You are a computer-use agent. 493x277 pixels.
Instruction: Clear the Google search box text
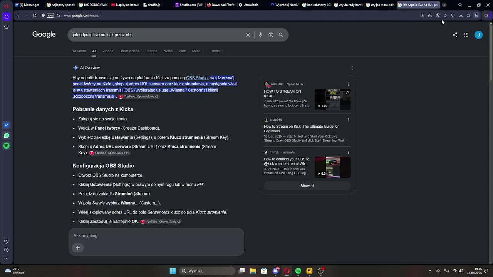248,35
